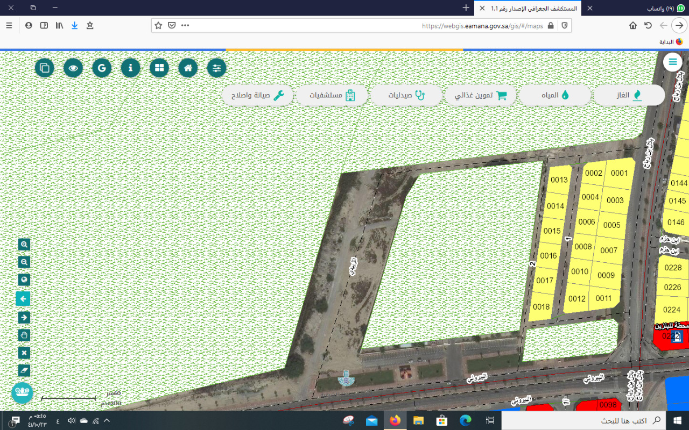Click the zoom in map tool
Image resolution: width=689 pixels, height=430 pixels.
pos(24,245)
